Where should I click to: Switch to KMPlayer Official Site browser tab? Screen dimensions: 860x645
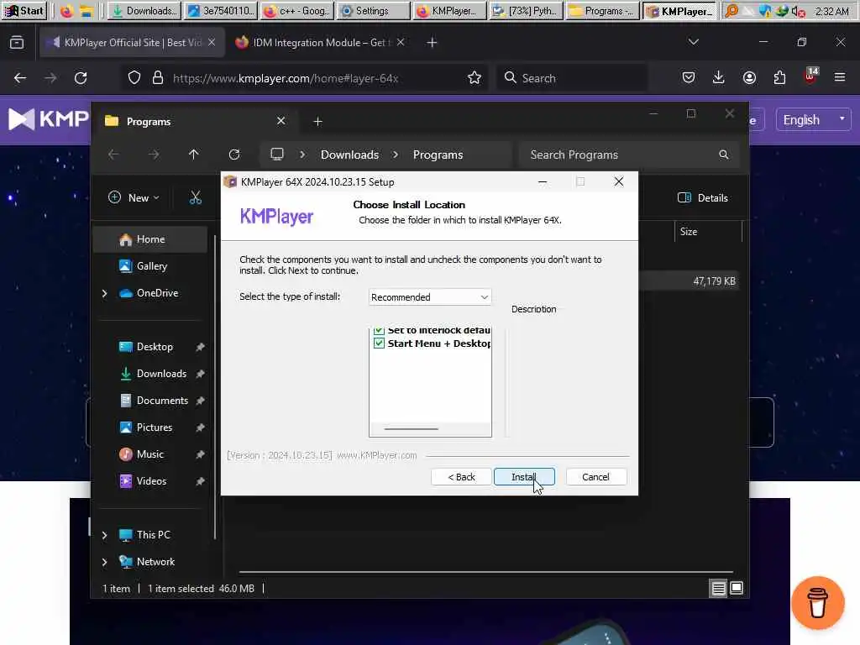132,42
